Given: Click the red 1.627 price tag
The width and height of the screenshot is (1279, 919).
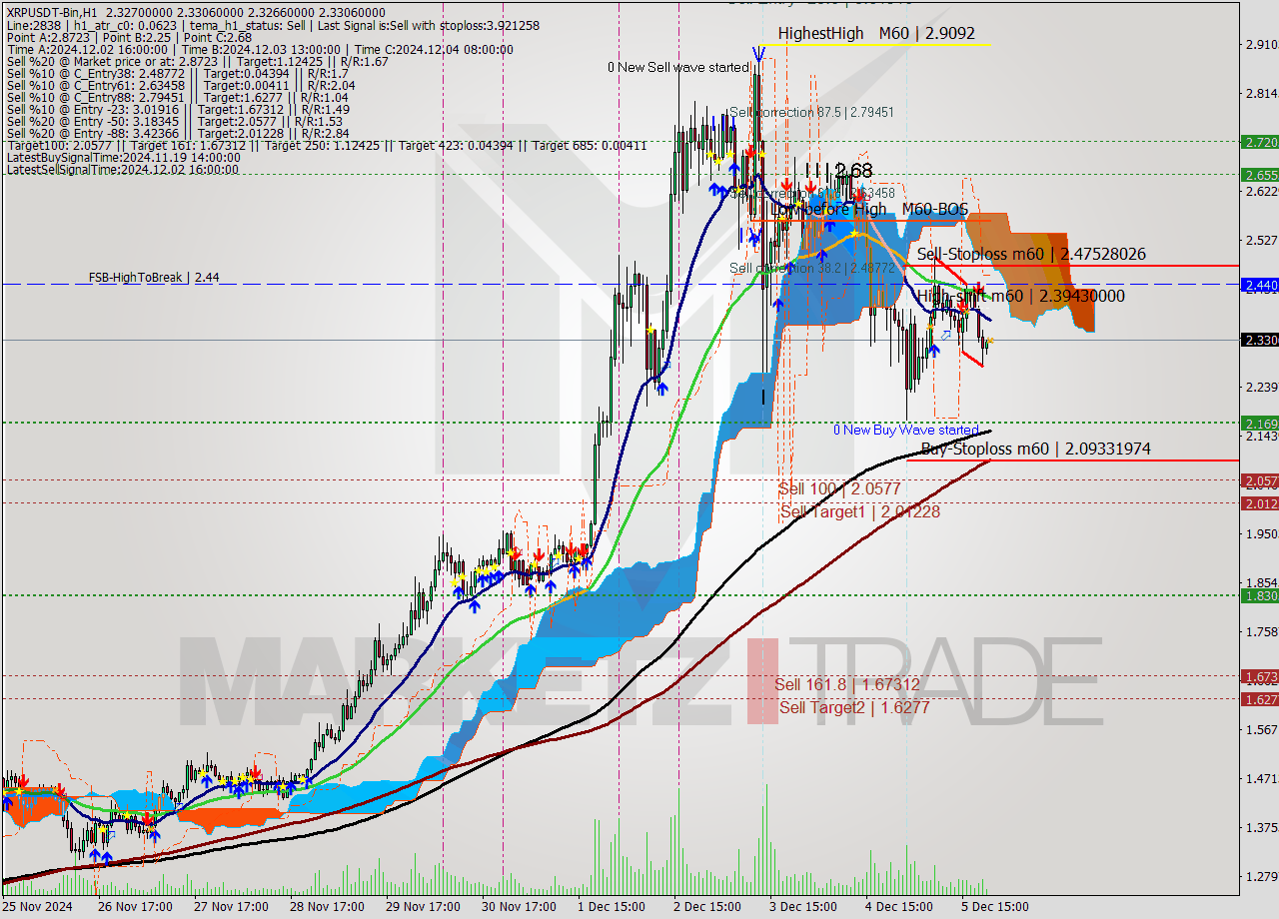Looking at the screenshot, I should 1259,699.
